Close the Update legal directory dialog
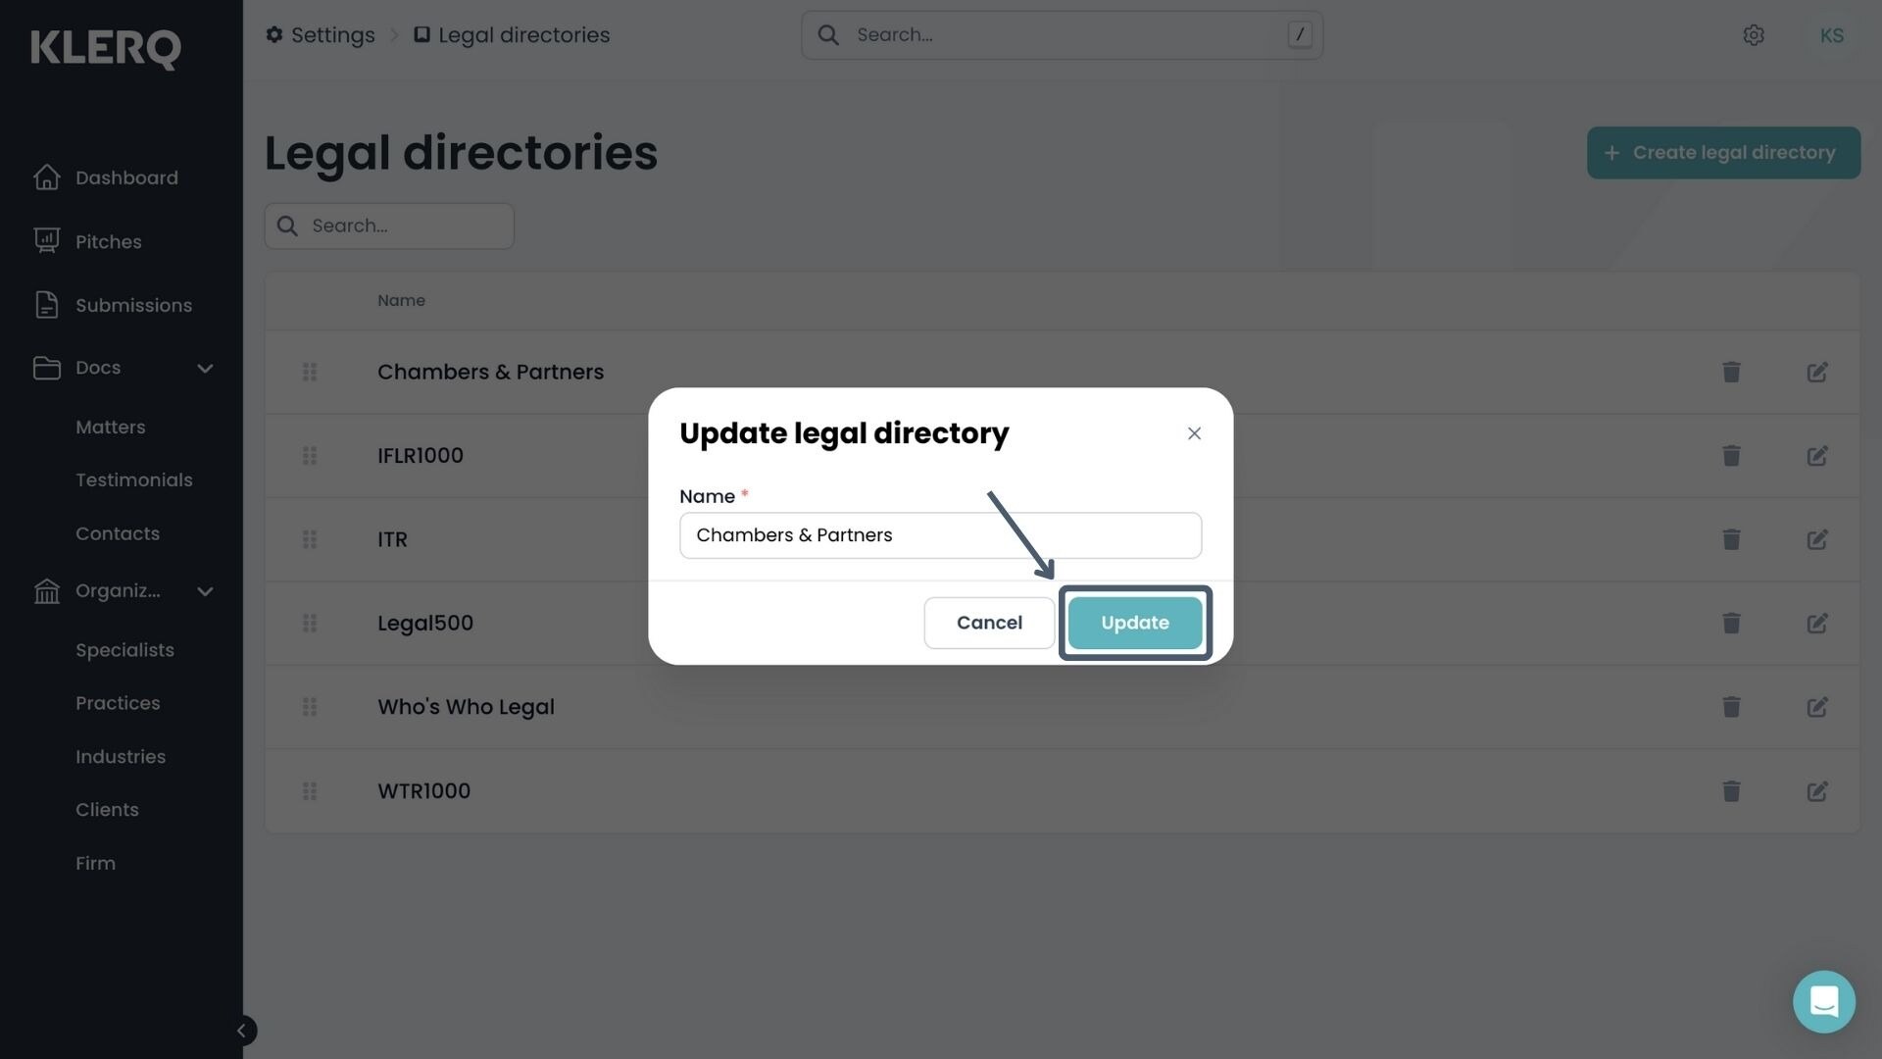 pyautogui.click(x=1194, y=433)
